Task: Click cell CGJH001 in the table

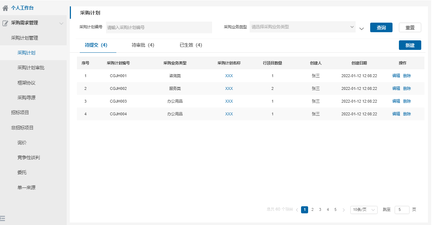Action: pos(118,76)
